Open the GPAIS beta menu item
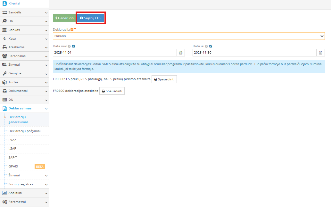The width and height of the screenshot is (331, 207). (x=13, y=166)
